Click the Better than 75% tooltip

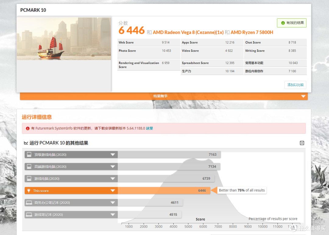pyautogui.click(x=242, y=190)
